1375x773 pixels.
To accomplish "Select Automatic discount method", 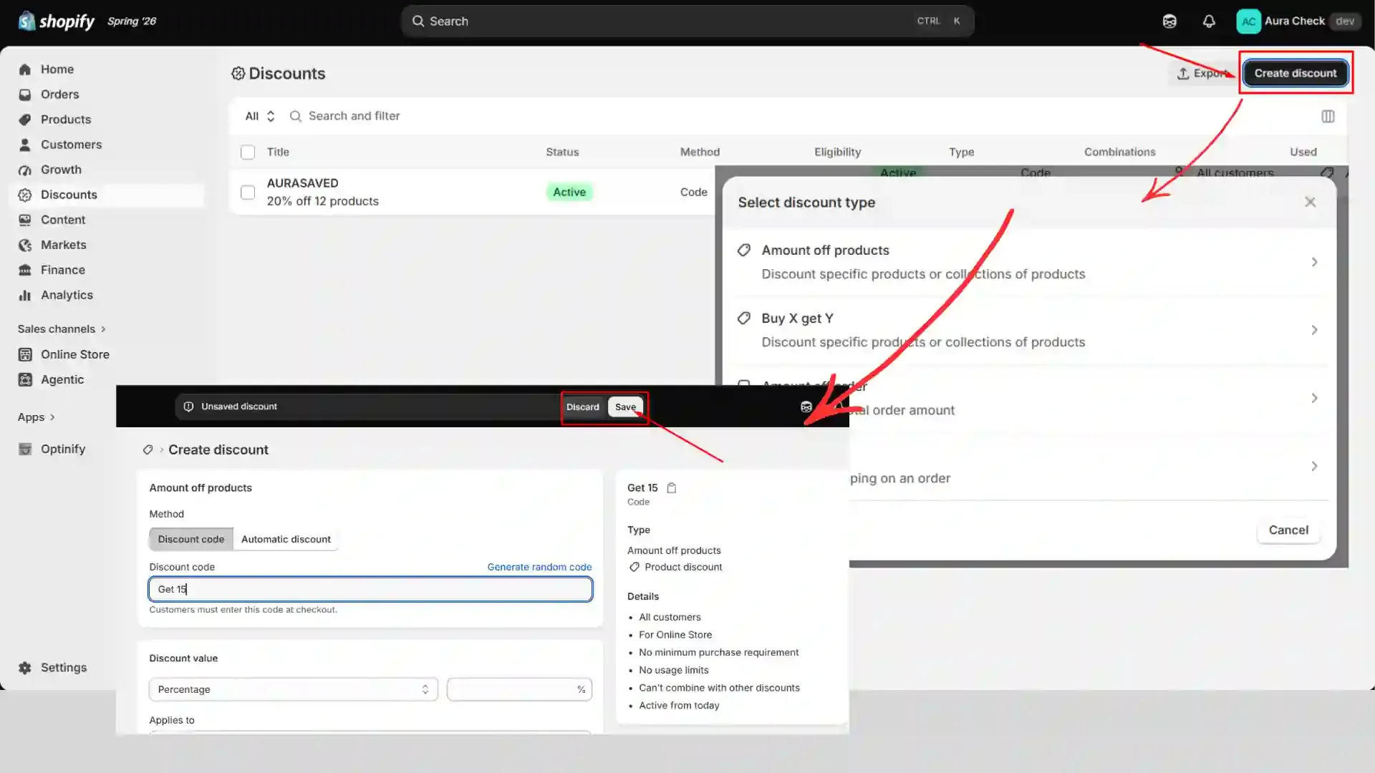I will pos(286,539).
